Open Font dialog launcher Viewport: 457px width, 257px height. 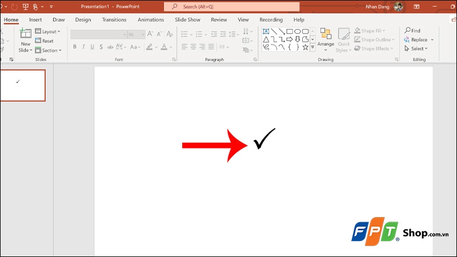[174, 59]
